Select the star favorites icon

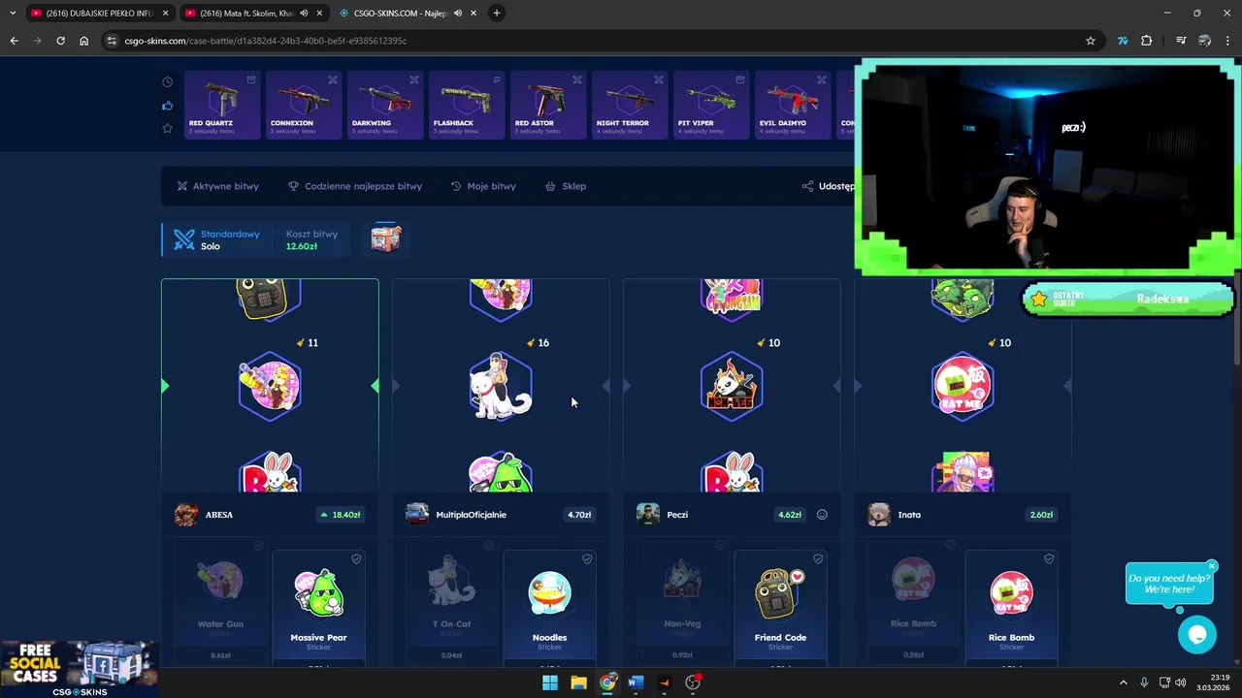point(168,128)
